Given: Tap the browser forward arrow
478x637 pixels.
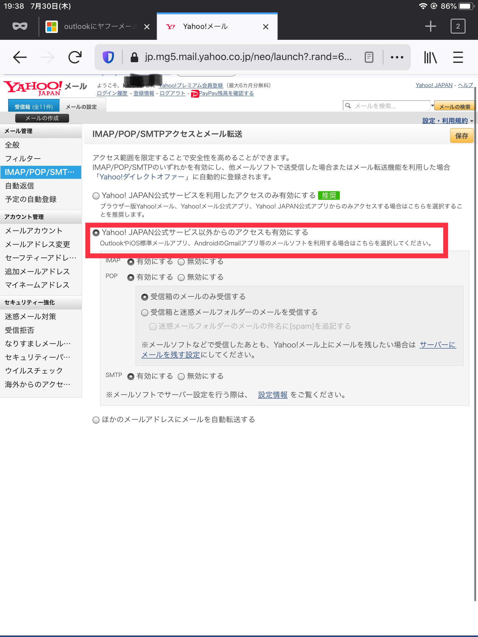Looking at the screenshot, I should (47, 57).
